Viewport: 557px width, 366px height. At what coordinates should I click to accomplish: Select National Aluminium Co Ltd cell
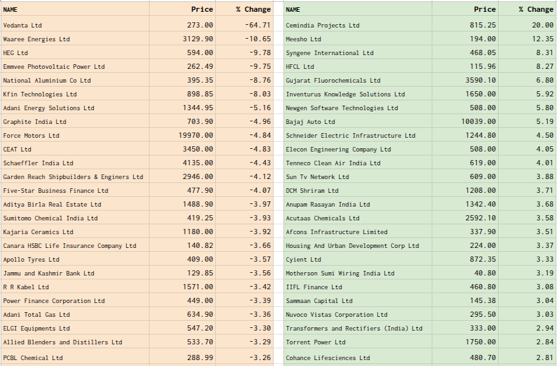coord(75,80)
